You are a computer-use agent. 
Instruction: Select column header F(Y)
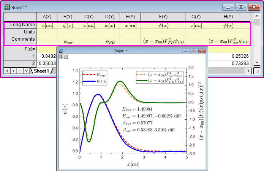click(163, 17)
